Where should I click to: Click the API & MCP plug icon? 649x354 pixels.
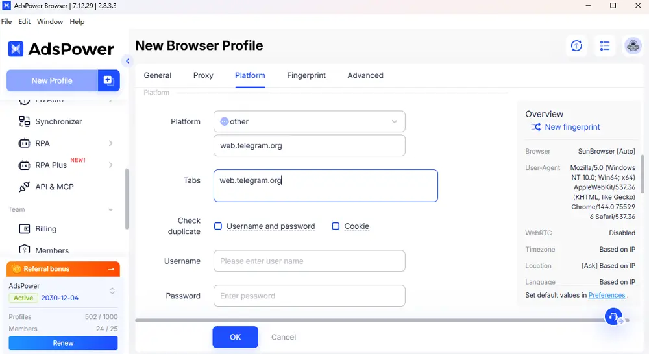pyautogui.click(x=25, y=187)
